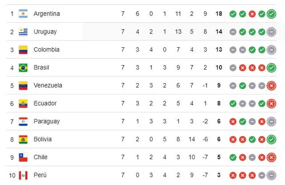Click the Chile flag icon
This screenshot has width=285, height=185.
coord(23,157)
